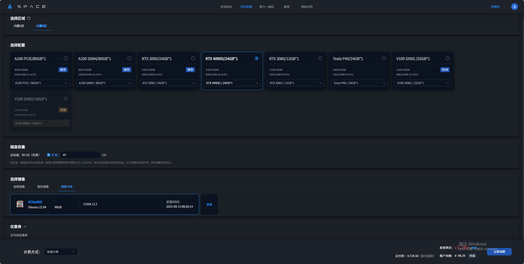Open the 新闻 navigation item

[x=287, y=7]
